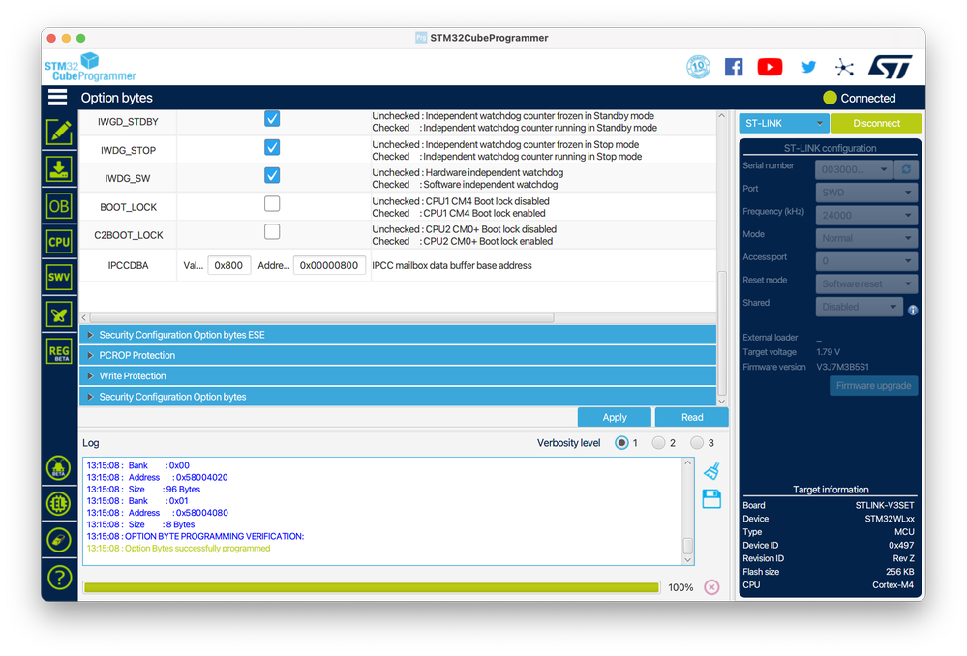
Task: Open the ST community network icon
Action: click(x=844, y=67)
